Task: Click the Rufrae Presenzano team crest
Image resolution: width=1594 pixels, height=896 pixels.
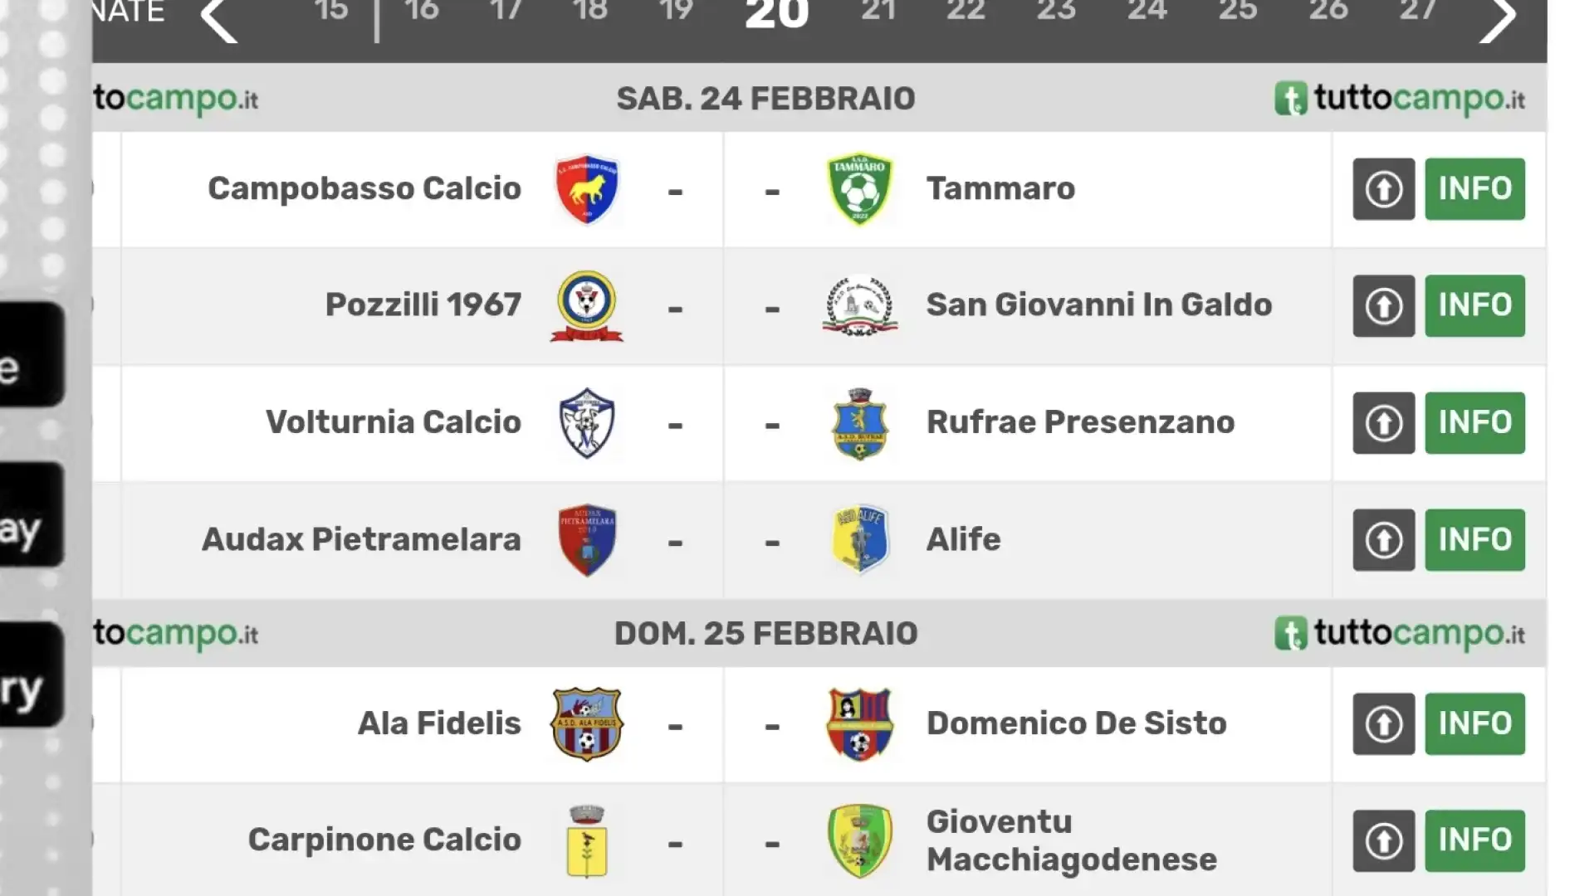Action: click(x=860, y=424)
